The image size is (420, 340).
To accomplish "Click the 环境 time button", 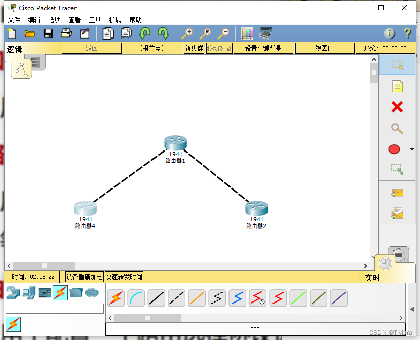I will coord(385,48).
